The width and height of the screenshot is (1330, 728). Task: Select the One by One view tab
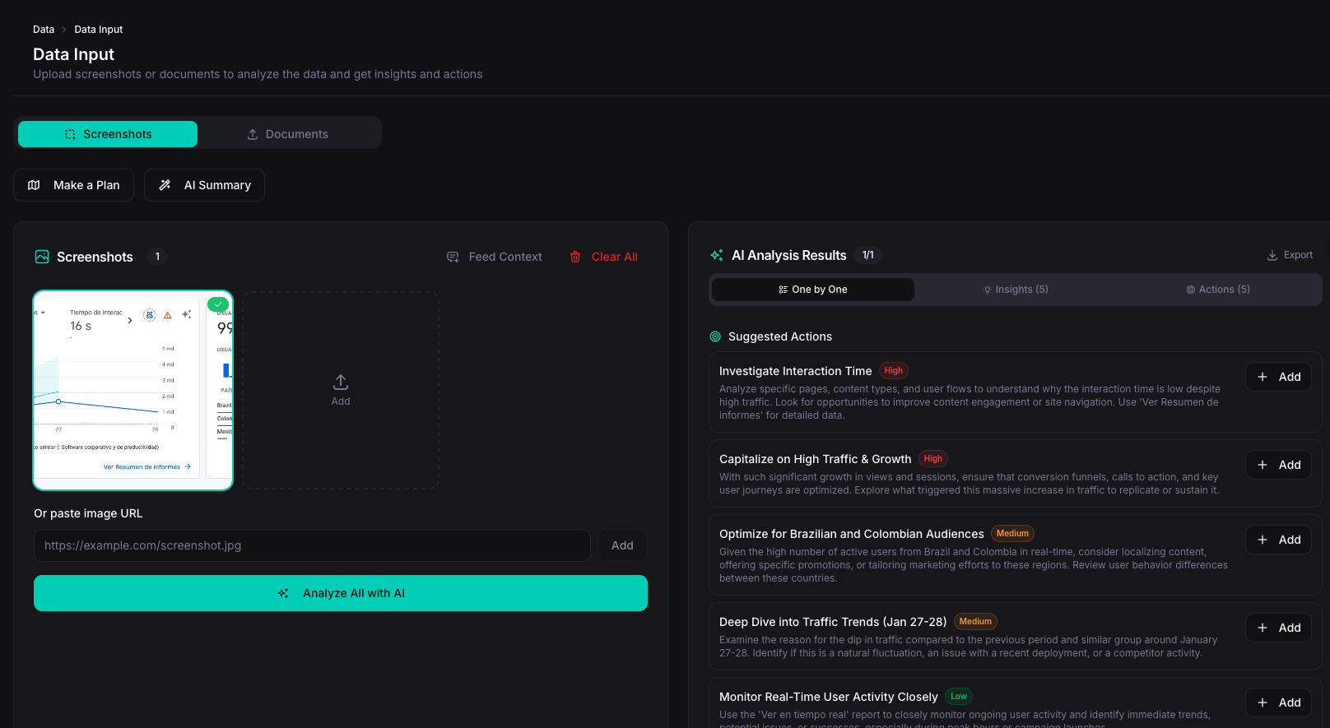coord(813,290)
